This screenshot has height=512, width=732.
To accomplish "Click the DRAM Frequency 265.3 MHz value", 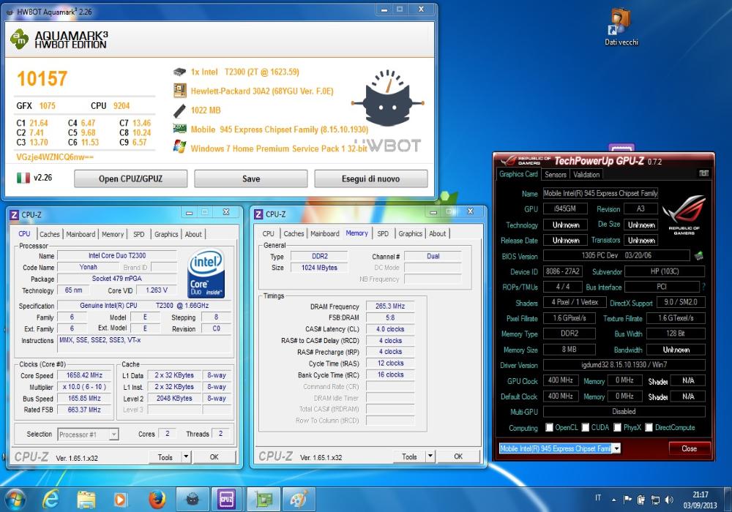I will (390, 306).
